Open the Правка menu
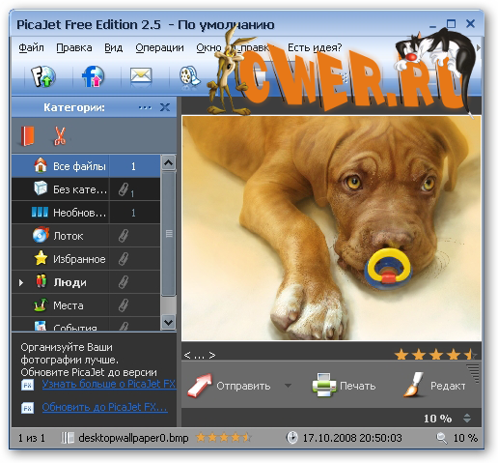 (74, 48)
